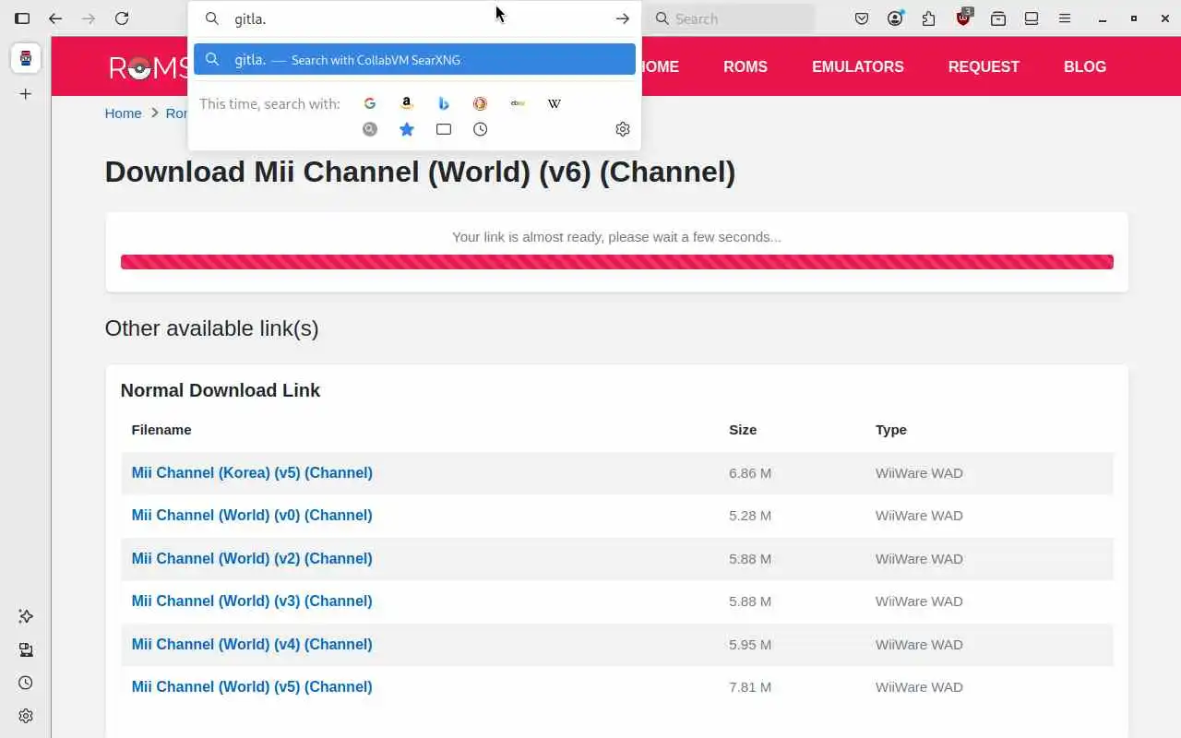The width and height of the screenshot is (1181, 738).
Task: Open sidebar customize gear icon
Action: (26, 716)
